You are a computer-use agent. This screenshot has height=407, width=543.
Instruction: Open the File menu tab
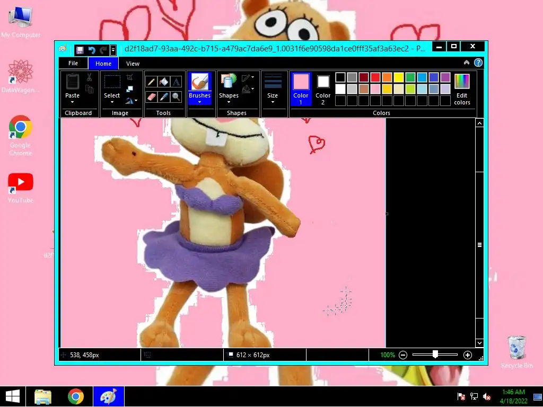pyautogui.click(x=73, y=64)
